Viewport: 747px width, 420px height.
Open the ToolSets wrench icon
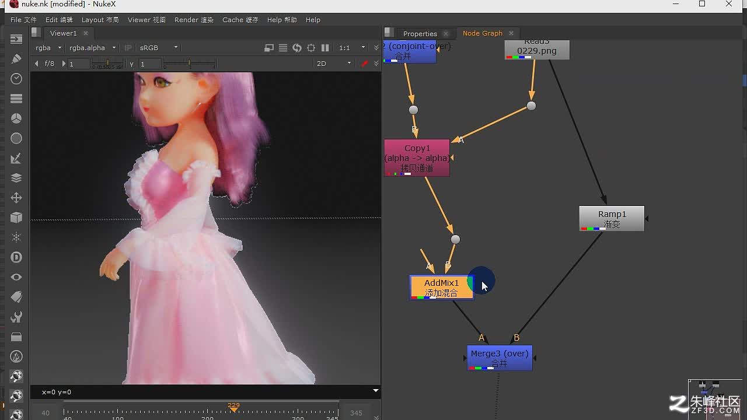[16, 317]
